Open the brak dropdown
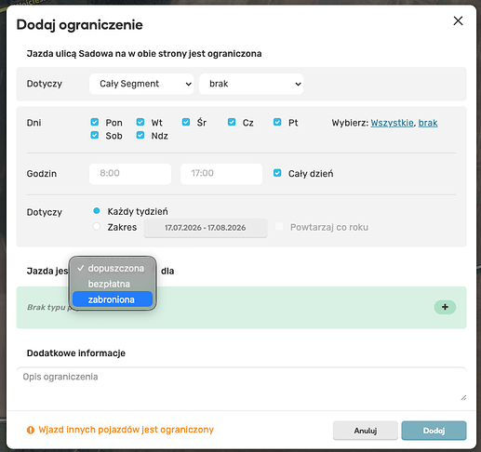This screenshot has width=481, height=452. (251, 84)
